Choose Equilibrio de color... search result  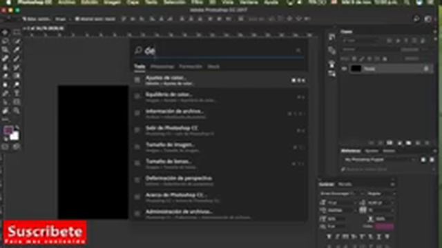[220, 97]
